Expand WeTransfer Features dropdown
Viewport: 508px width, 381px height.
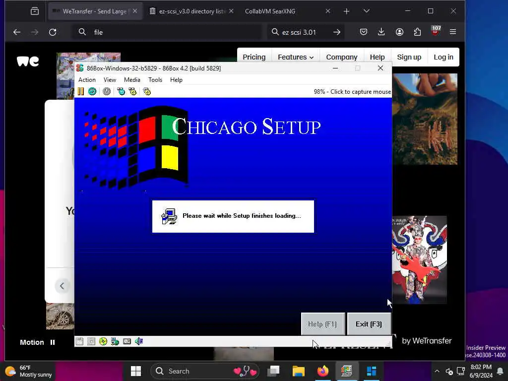point(296,57)
